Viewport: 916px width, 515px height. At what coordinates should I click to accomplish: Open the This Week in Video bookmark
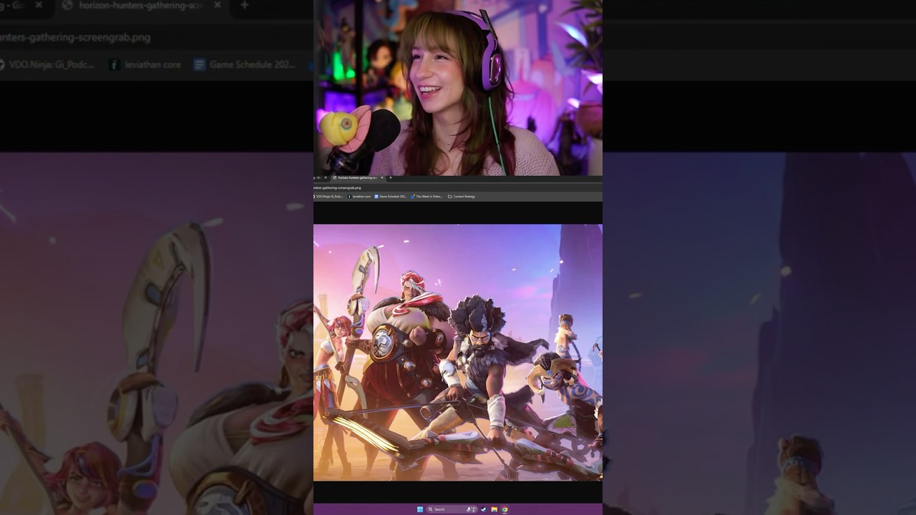pyautogui.click(x=427, y=196)
